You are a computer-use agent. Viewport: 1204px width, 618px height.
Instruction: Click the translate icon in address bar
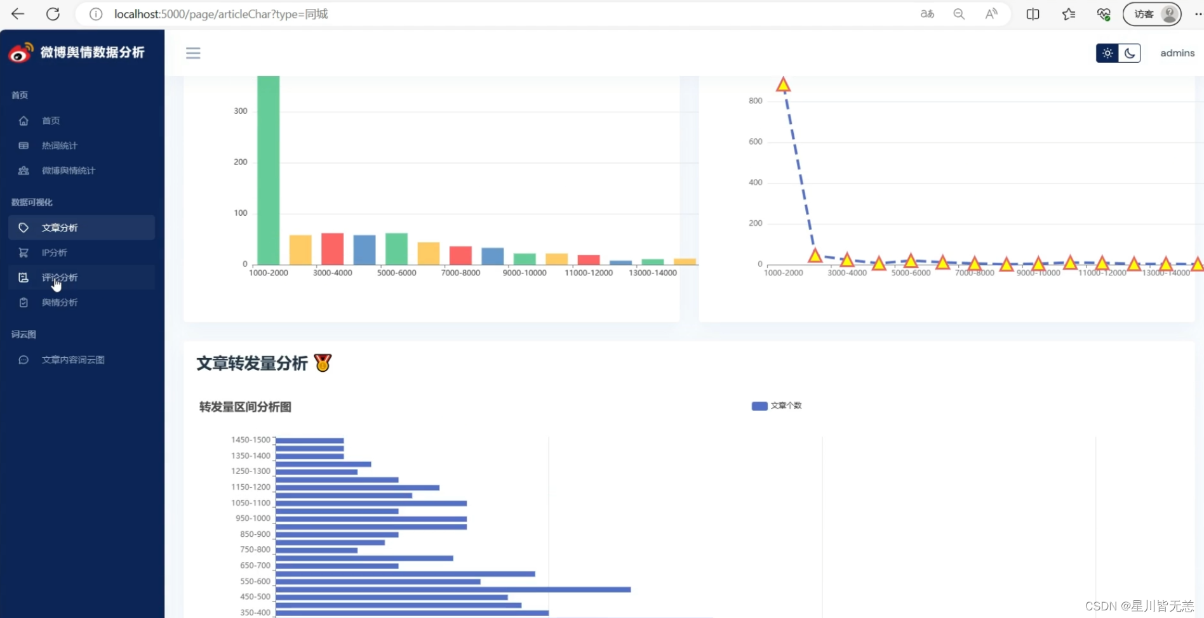click(x=927, y=14)
